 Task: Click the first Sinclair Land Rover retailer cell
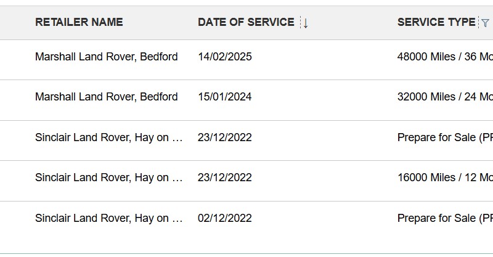pyautogui.click(x=109, y=137)
